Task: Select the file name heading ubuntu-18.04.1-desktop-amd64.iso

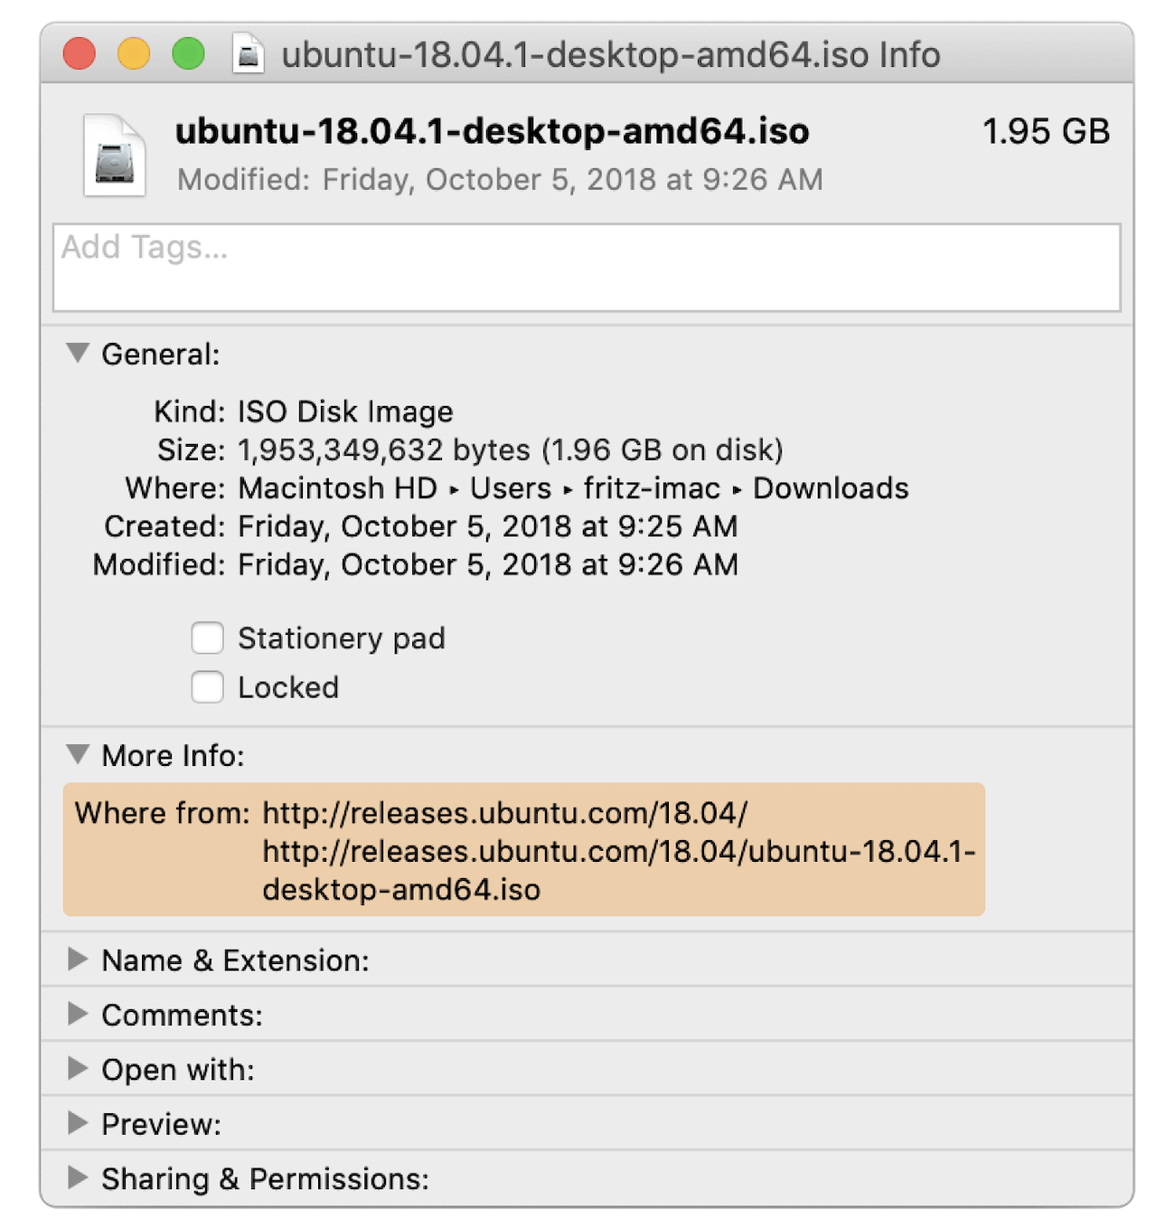Action: tap(493, 130)
